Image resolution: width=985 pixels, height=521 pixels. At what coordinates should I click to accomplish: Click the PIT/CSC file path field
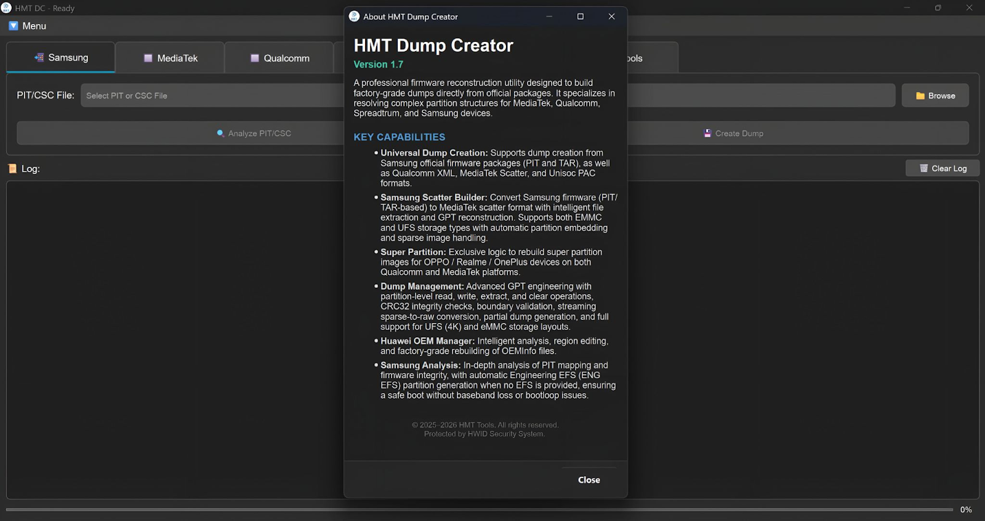coord(209,96)
